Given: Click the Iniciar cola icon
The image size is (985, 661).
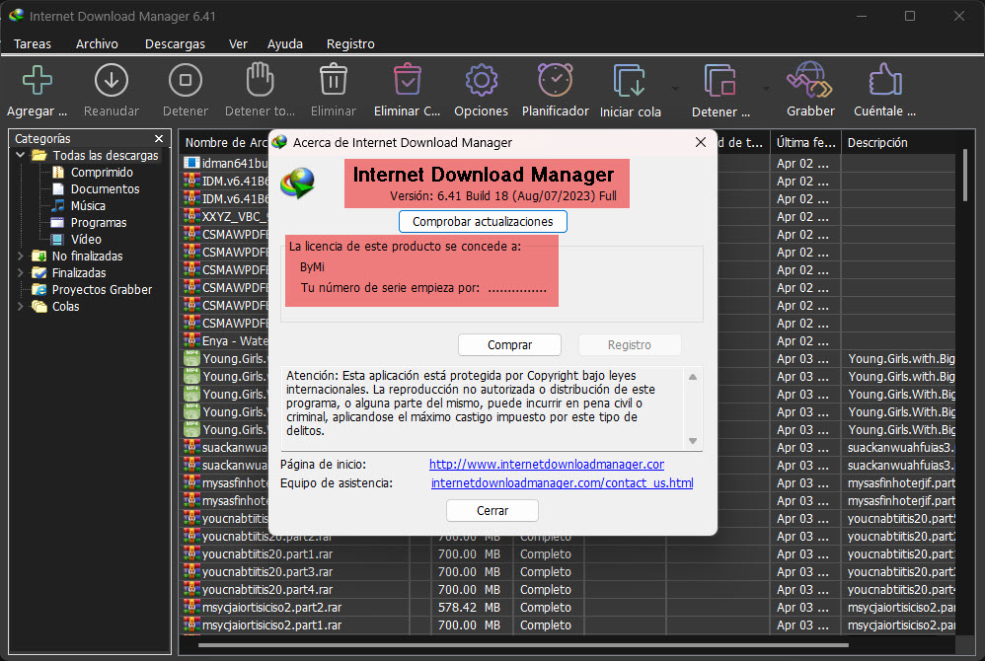Looking at the screenshot, I should (630, 80).
